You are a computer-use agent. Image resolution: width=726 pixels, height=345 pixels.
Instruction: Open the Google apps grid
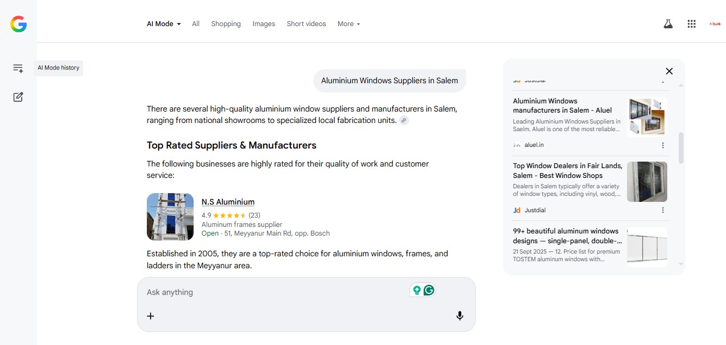[x=692, y=24]
